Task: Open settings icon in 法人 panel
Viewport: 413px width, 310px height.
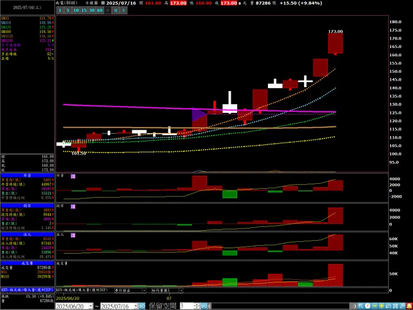Action: pos(73,235)
